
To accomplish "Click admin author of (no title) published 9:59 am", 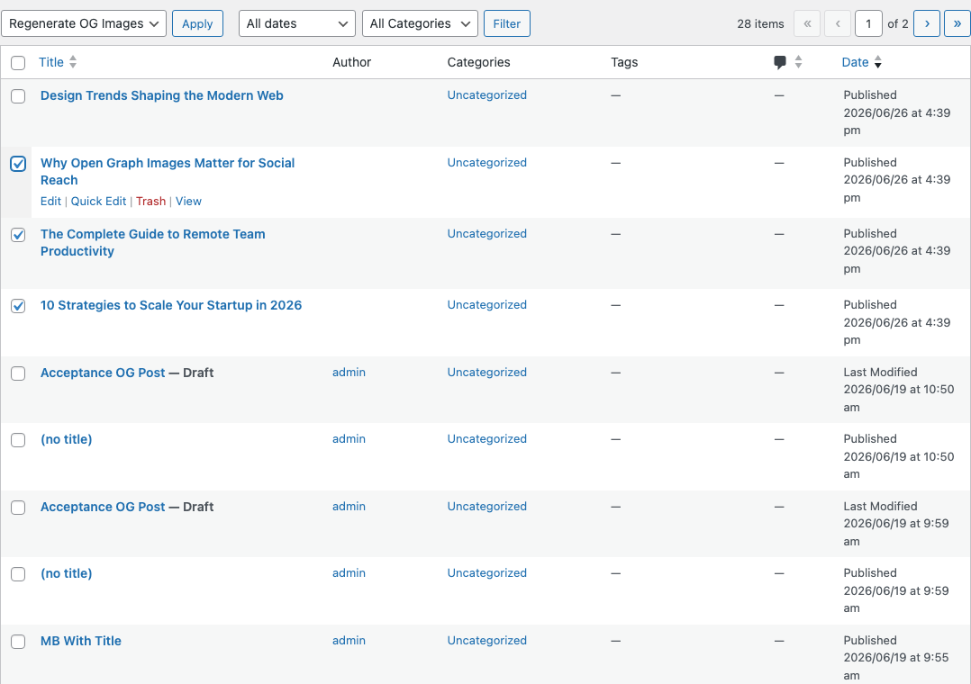I will pos(349,573).
